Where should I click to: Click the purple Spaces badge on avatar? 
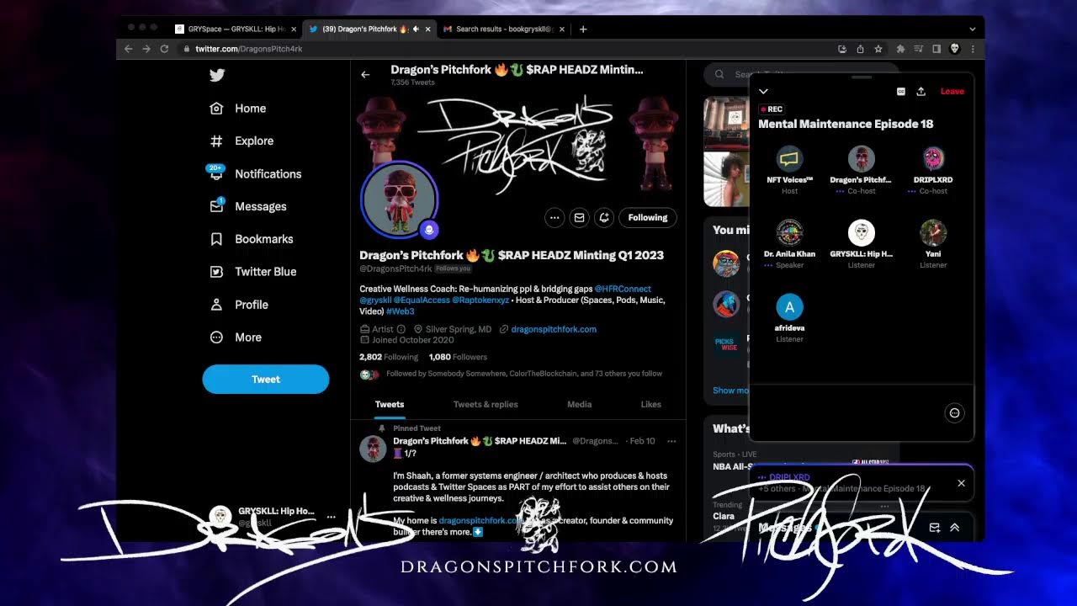click(x=428, y=229)
